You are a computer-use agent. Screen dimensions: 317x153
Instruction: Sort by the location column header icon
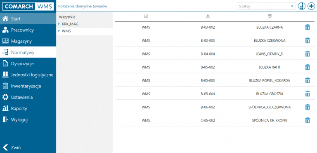[x=208, y=16]
